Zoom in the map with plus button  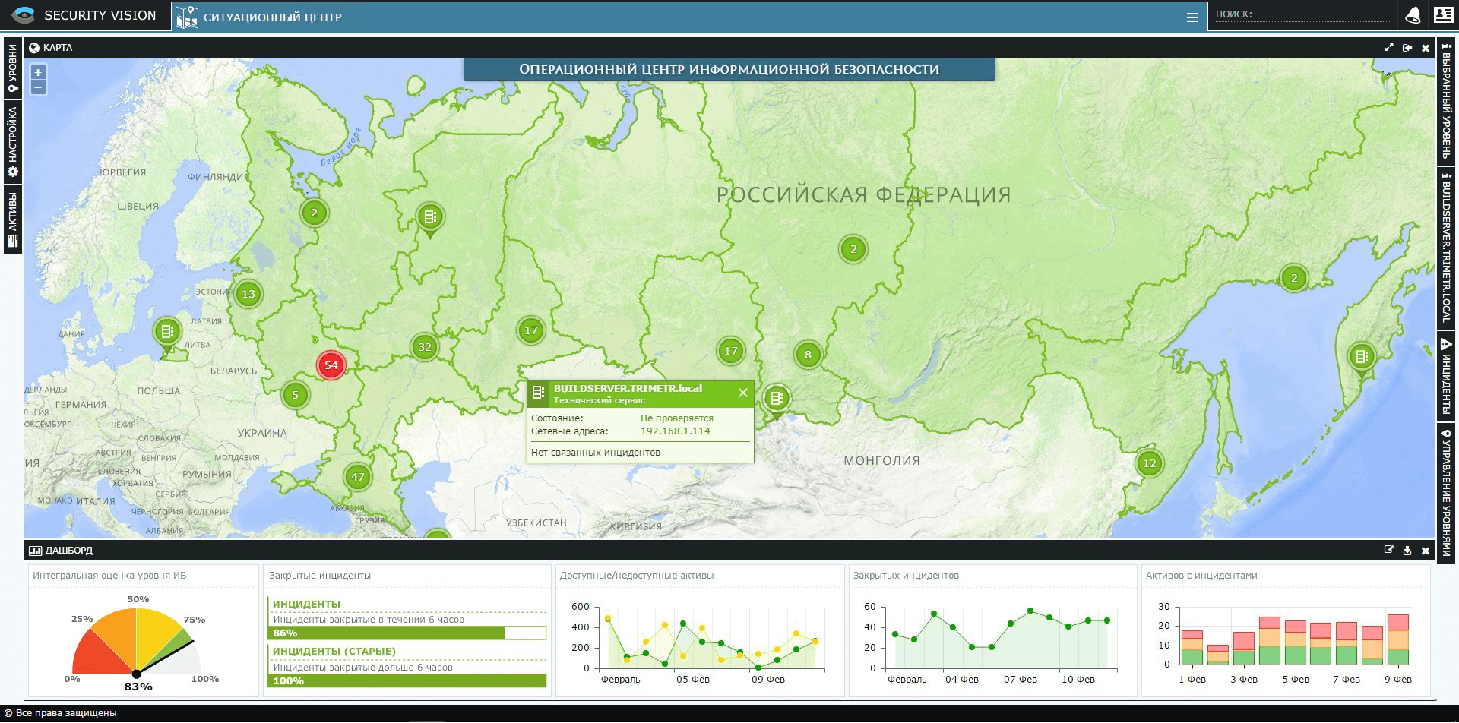click(x=38, y=72)
